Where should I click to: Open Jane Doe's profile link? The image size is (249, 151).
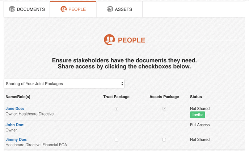(x=15, y=109)
